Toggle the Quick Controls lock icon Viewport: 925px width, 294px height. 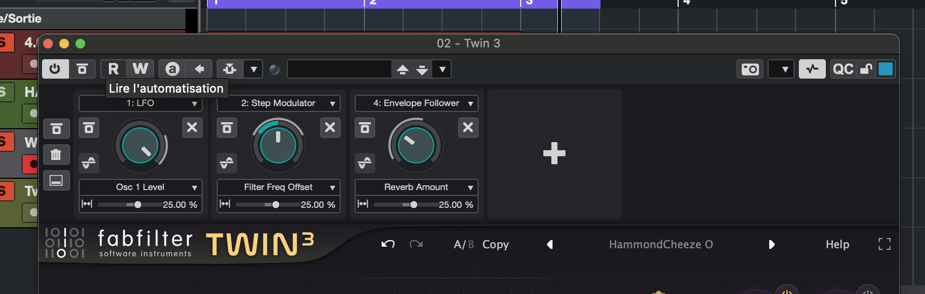click(866, 69)
